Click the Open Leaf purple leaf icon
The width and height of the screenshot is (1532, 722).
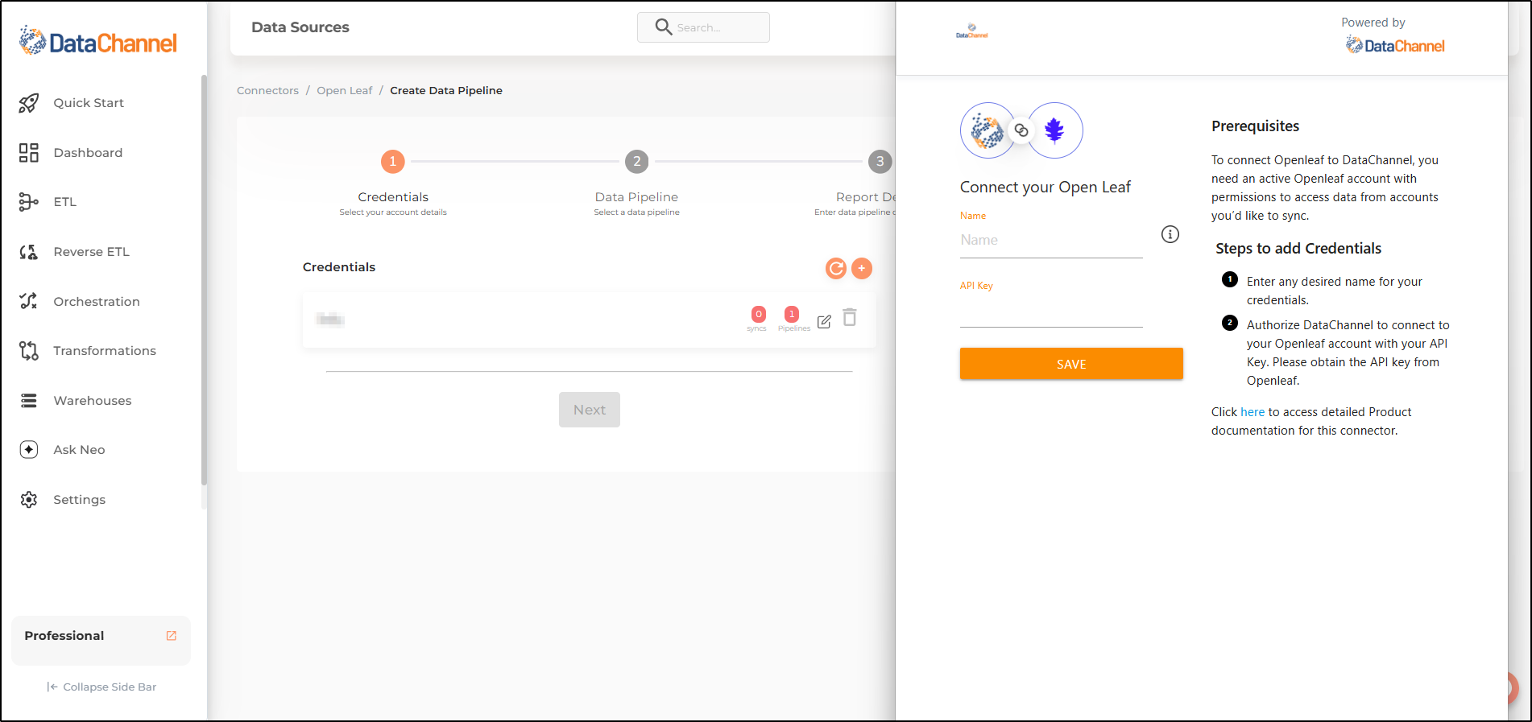(1054, 130)
